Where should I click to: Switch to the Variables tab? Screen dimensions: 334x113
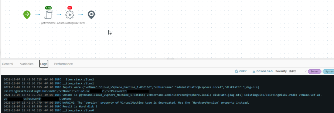click(27, 64)
